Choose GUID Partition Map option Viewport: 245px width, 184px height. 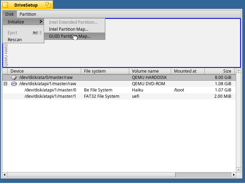[x=70, y=36]
